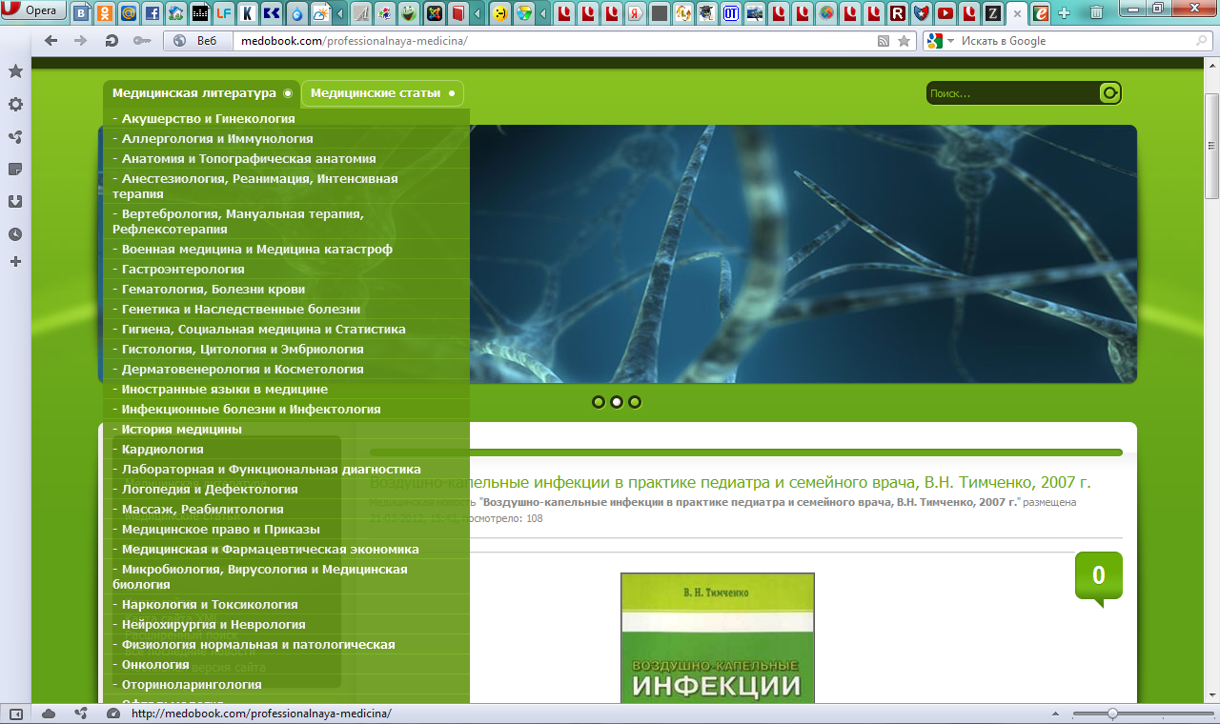
Task: Switch to the green smiley-face tab
Action: tap(408, 13)
